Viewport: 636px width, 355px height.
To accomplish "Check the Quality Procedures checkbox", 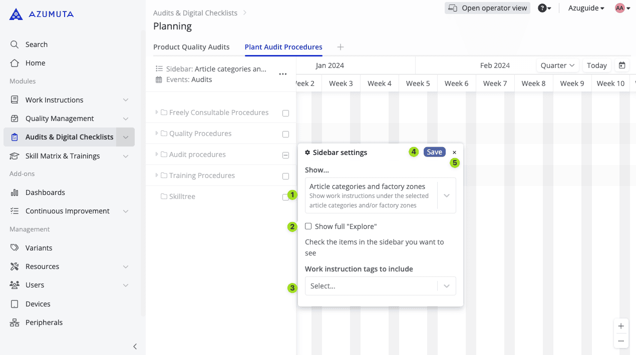I will click(285, 134).
